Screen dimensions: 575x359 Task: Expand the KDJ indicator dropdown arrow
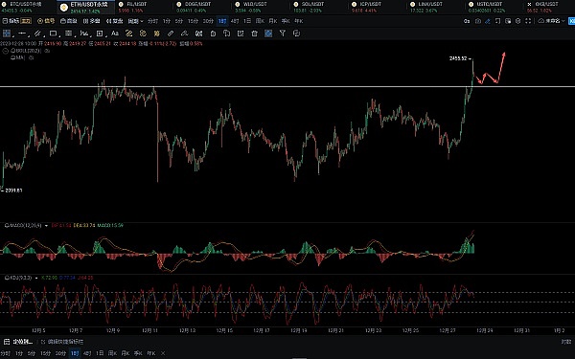click(36, 278)
